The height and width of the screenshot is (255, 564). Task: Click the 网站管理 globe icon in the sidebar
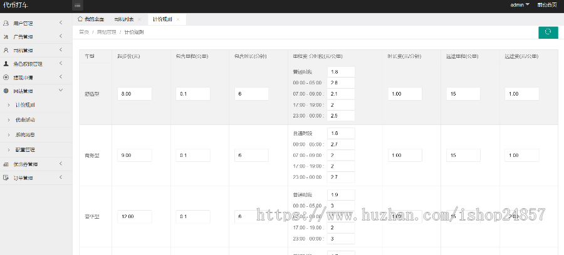[x=6, y=91]
